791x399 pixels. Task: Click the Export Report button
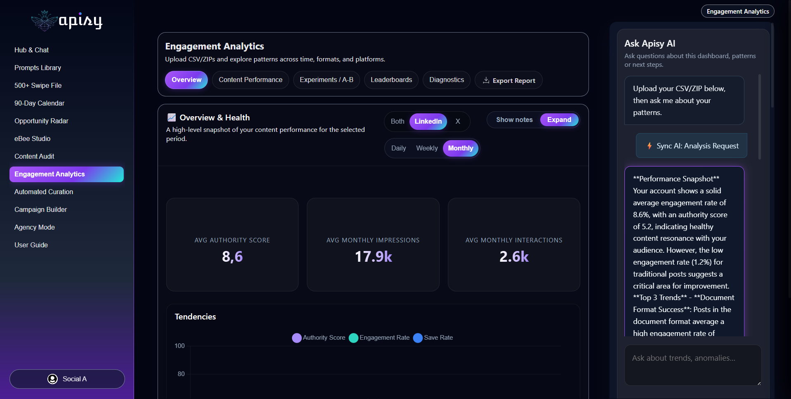click(508, 80)
